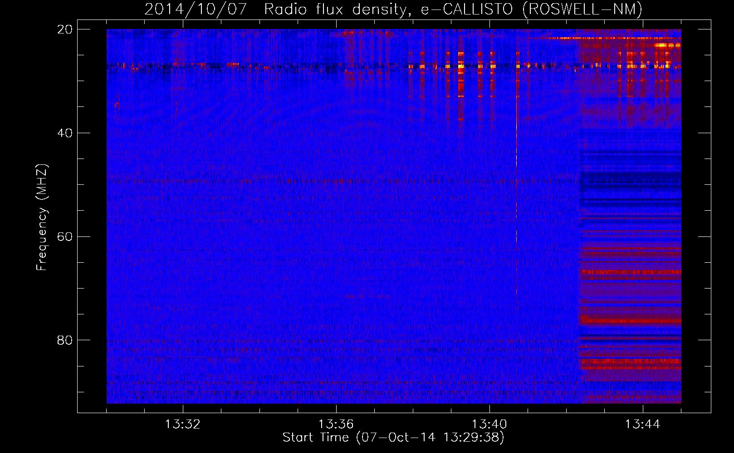Click the 80 MHz frequency tick label

tap(65, 340)
